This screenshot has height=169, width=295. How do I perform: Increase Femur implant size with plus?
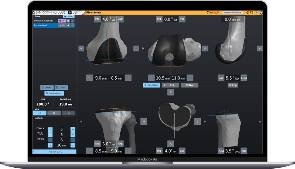(x=73, y=129)
